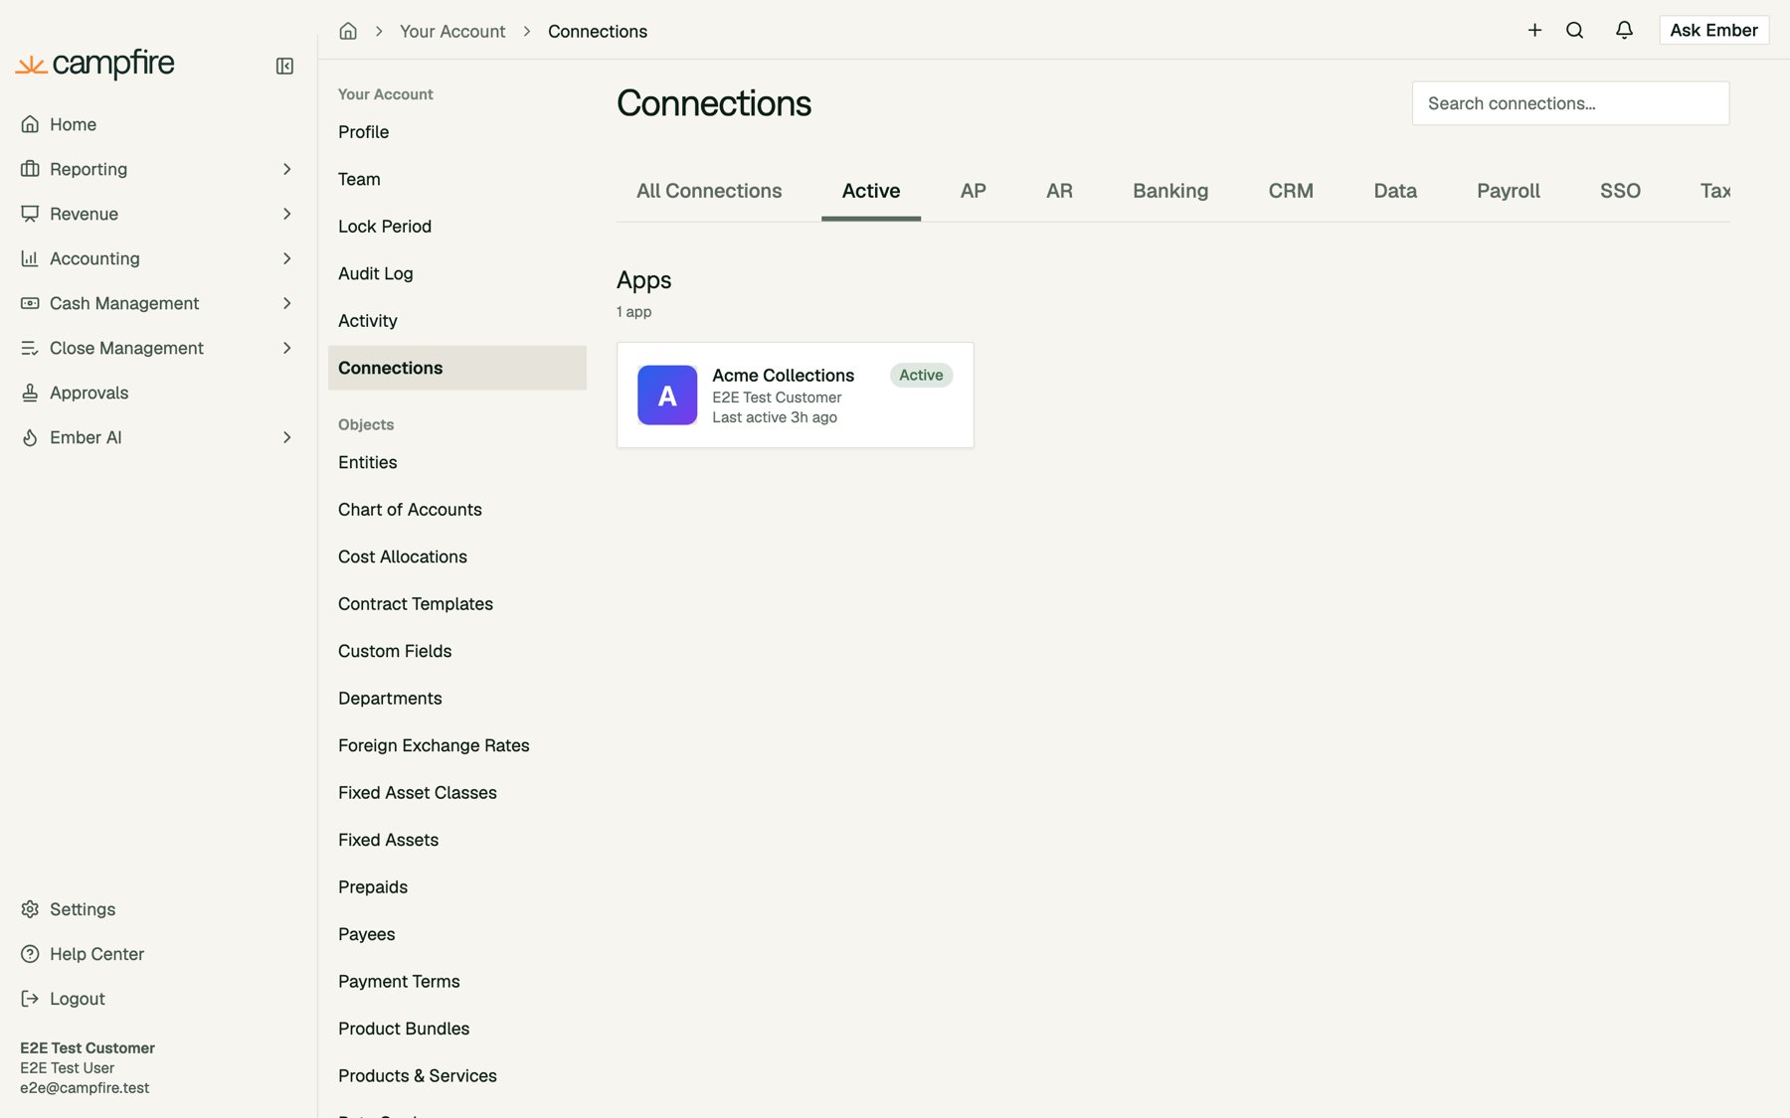Click the Accounting chart icon

click(30, 258)
